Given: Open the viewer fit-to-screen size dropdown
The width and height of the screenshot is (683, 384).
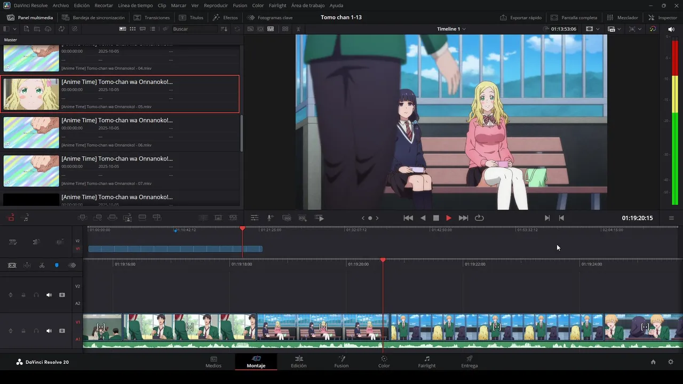Looking at the screenshot, I should [x=592, y=29].
